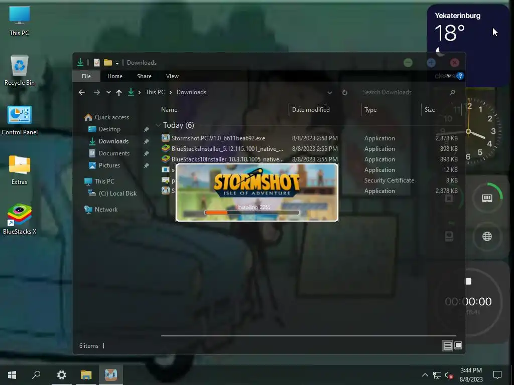The image size is (514, 385).
Task: Open taskbar search magnifier
Action: click(x=36, y=374)
